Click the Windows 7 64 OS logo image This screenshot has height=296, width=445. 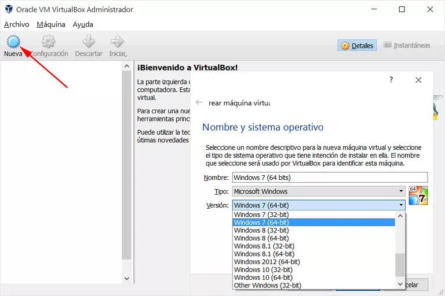(x=418, y=195)
